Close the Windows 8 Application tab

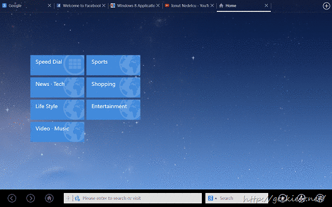point(158,6)
